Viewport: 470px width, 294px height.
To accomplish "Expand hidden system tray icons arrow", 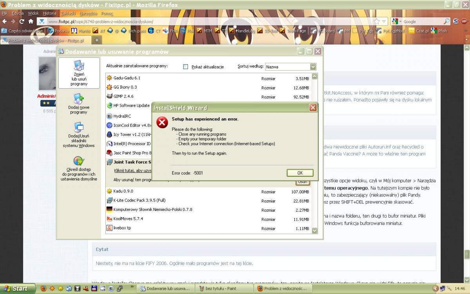I will (435, 289).
